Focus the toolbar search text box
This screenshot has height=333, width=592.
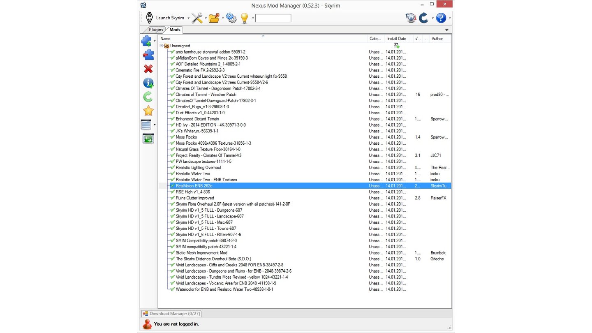coord(273,18)
